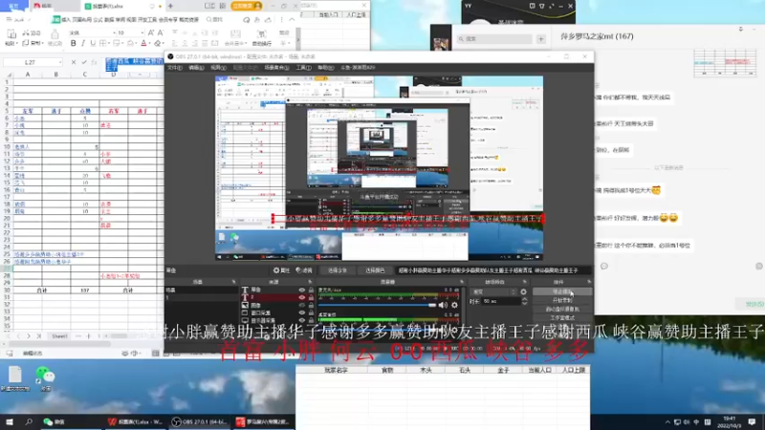Click the OBS transition duration stepper arrows
Viewport: 765px width, 430px height.
(524, 302)
